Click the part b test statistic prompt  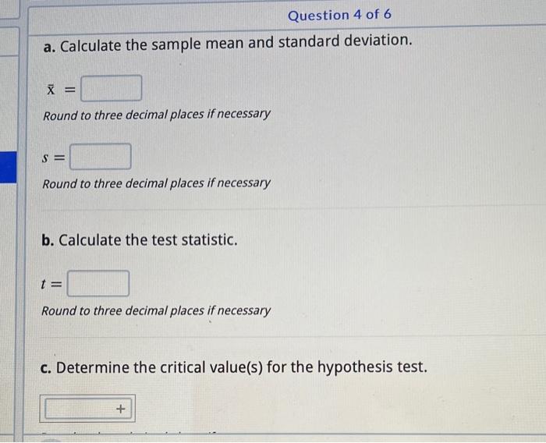pyautogui.click(x=140, y=239)
